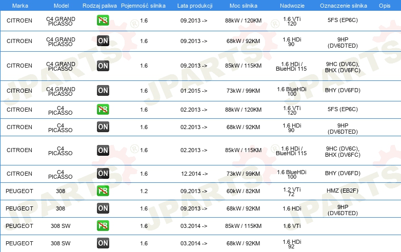
Task: Click the Nadwozie column header
Action: click(x=292, y=6)
